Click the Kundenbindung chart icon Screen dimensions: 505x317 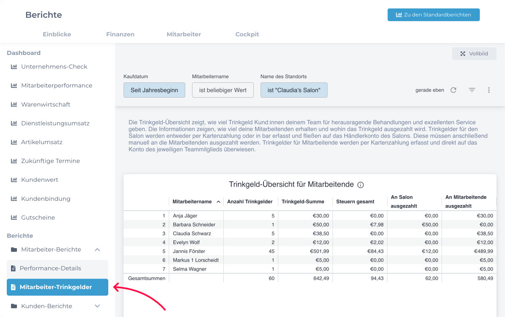pyautogui.click(x=14, y=199)
